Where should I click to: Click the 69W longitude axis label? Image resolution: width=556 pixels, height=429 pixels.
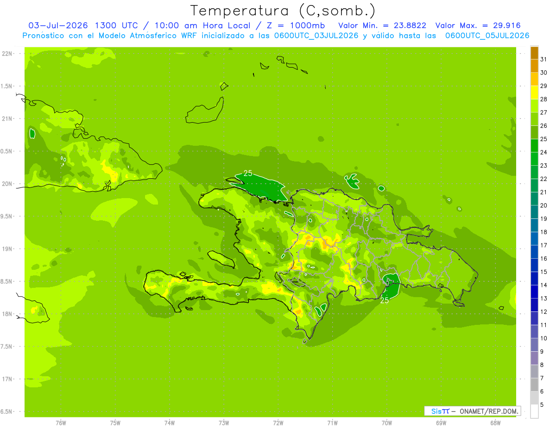(x=441, y=423)
